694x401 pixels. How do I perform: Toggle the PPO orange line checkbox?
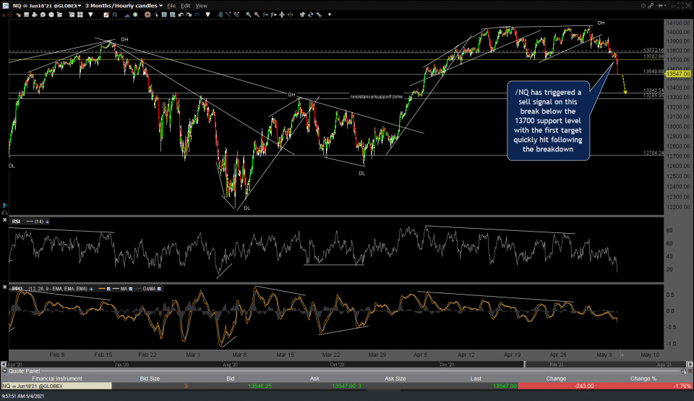(x=108, y=289)
